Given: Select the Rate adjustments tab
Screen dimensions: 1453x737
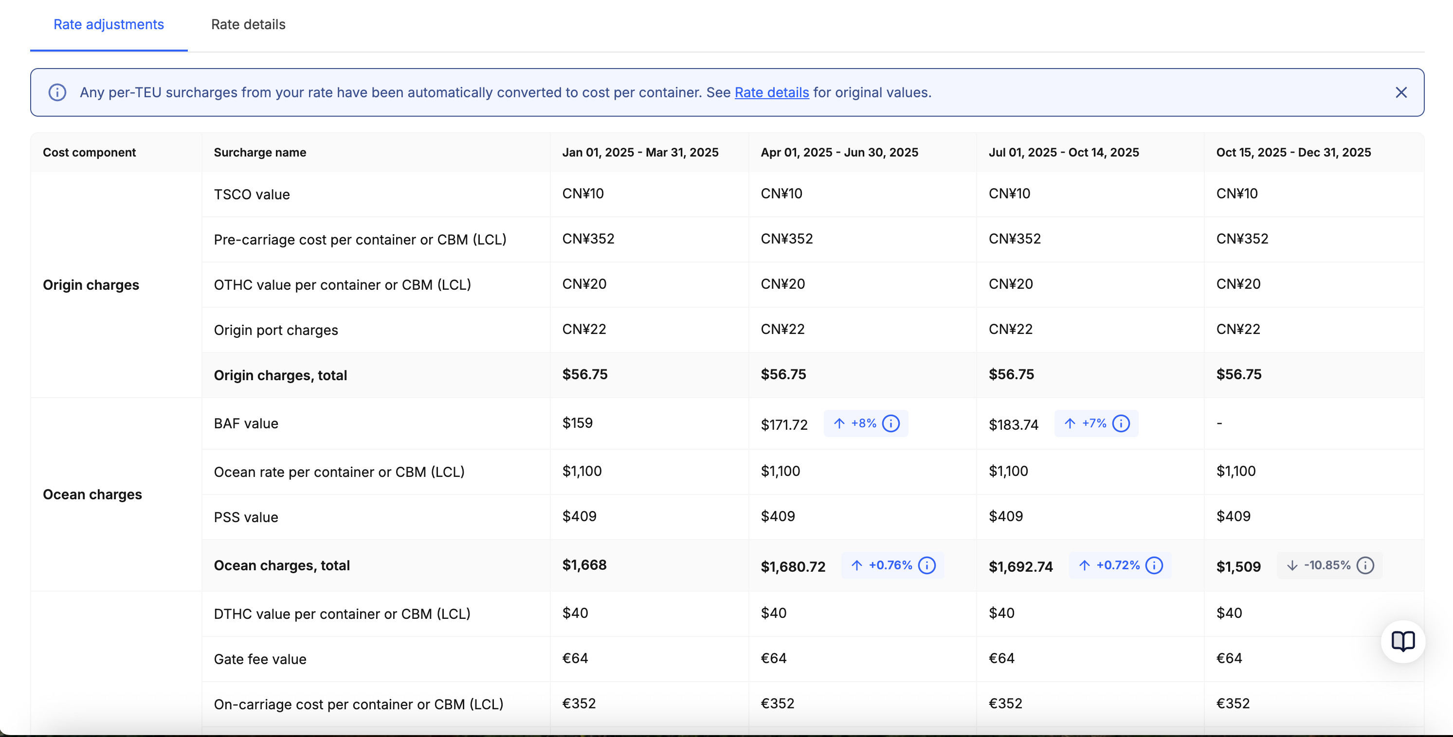Looking at the screenshot, I should point(109,24).
